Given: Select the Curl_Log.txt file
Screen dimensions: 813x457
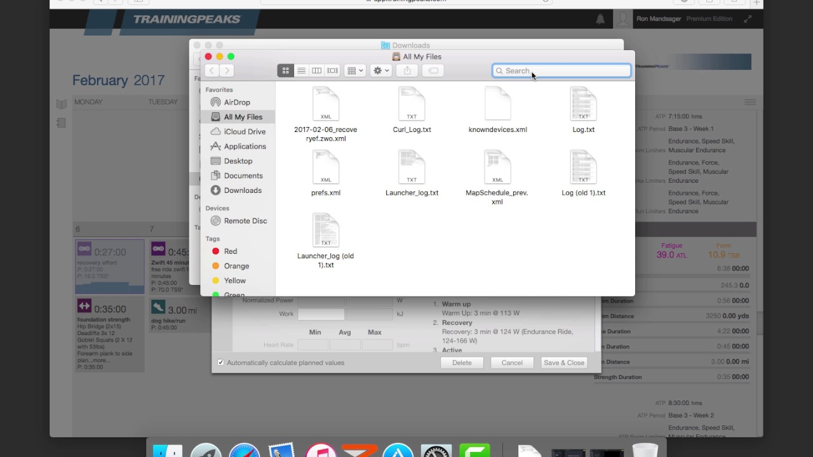Looking at the screenshot, I should click(412, 110).
